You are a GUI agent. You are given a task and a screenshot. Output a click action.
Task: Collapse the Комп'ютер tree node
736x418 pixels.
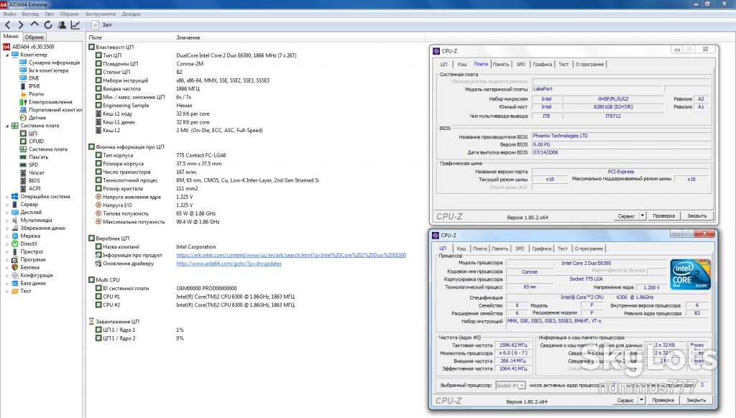(7, 55)
